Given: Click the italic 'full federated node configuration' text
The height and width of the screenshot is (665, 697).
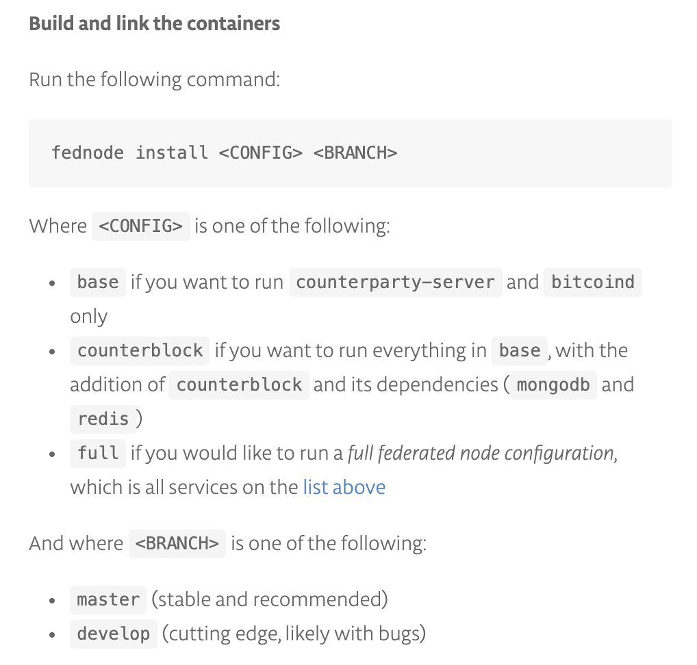Looking at the screenshot, I should (481, 454).
